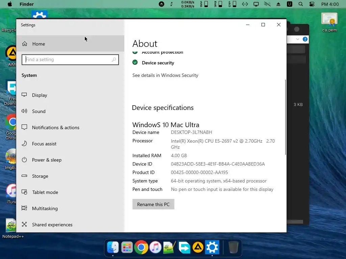Image resolution: width=346 pixels, height=259 pixels.
Task: Click the Storage drive icon
Action: (24, 176)
